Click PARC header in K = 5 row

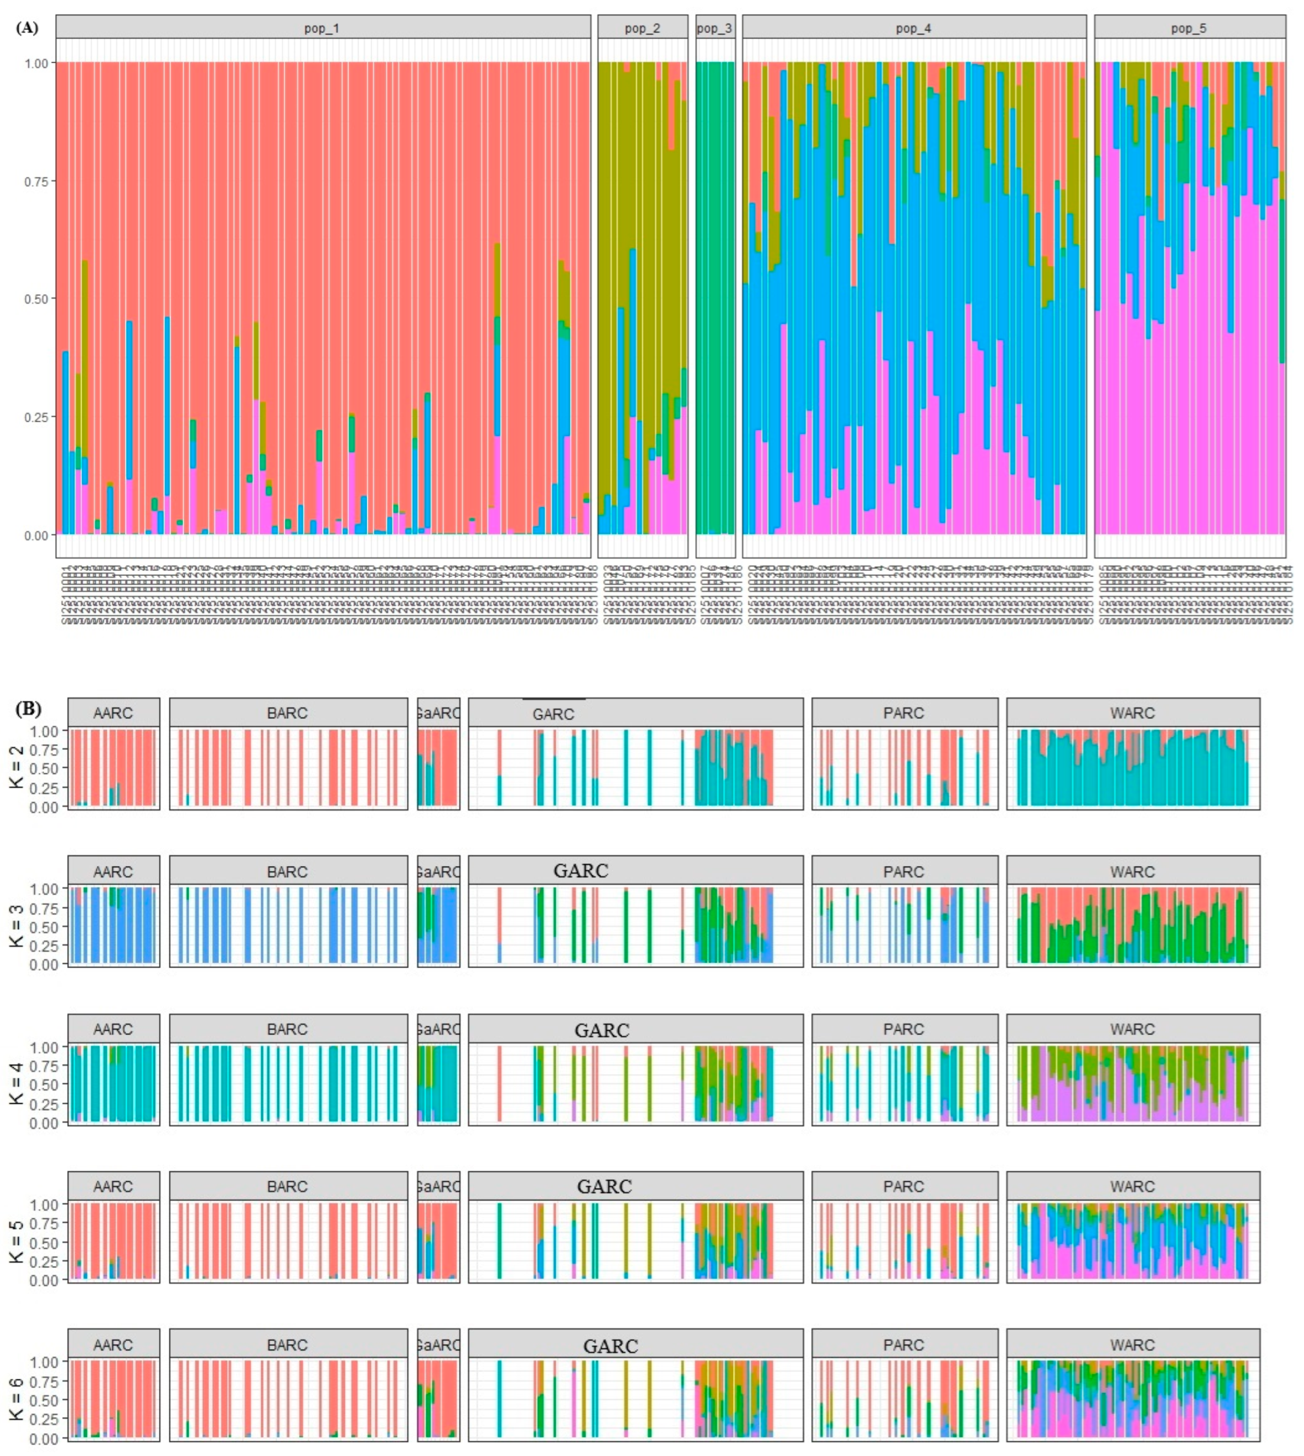pos(904,1187)
